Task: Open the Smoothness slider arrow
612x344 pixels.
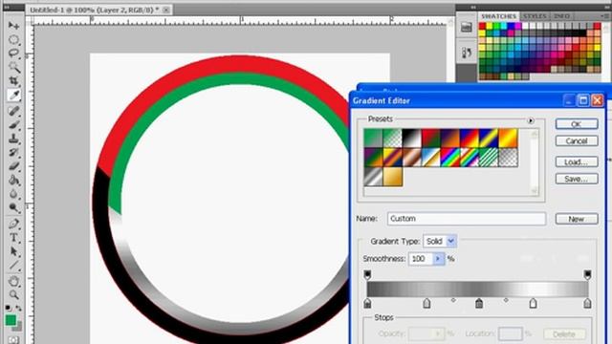Action: pos(438,259)
